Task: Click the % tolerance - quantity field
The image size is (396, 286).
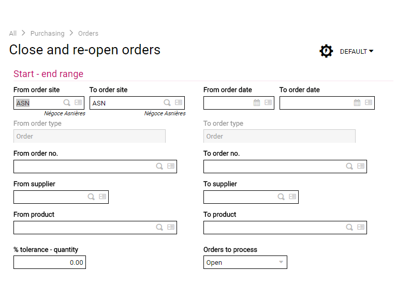Action: point(50,262)
